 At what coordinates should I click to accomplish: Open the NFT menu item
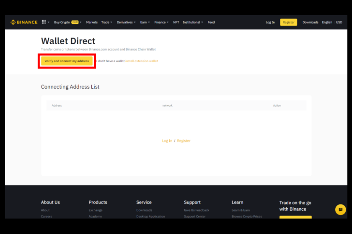pos(176,22)
